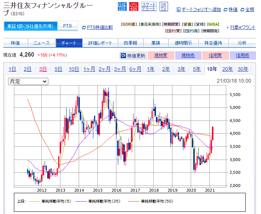Click the [SOR現] label tag
This screenshot has width=261, height=214.
point(129,24)
